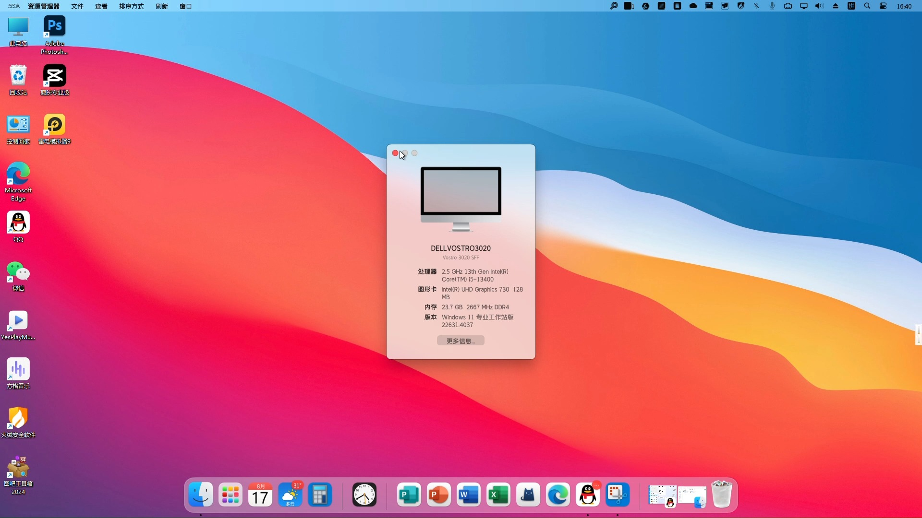Open Launchpad from the dock
Viewport: 922px width, 518px height.
coord(230,494)
